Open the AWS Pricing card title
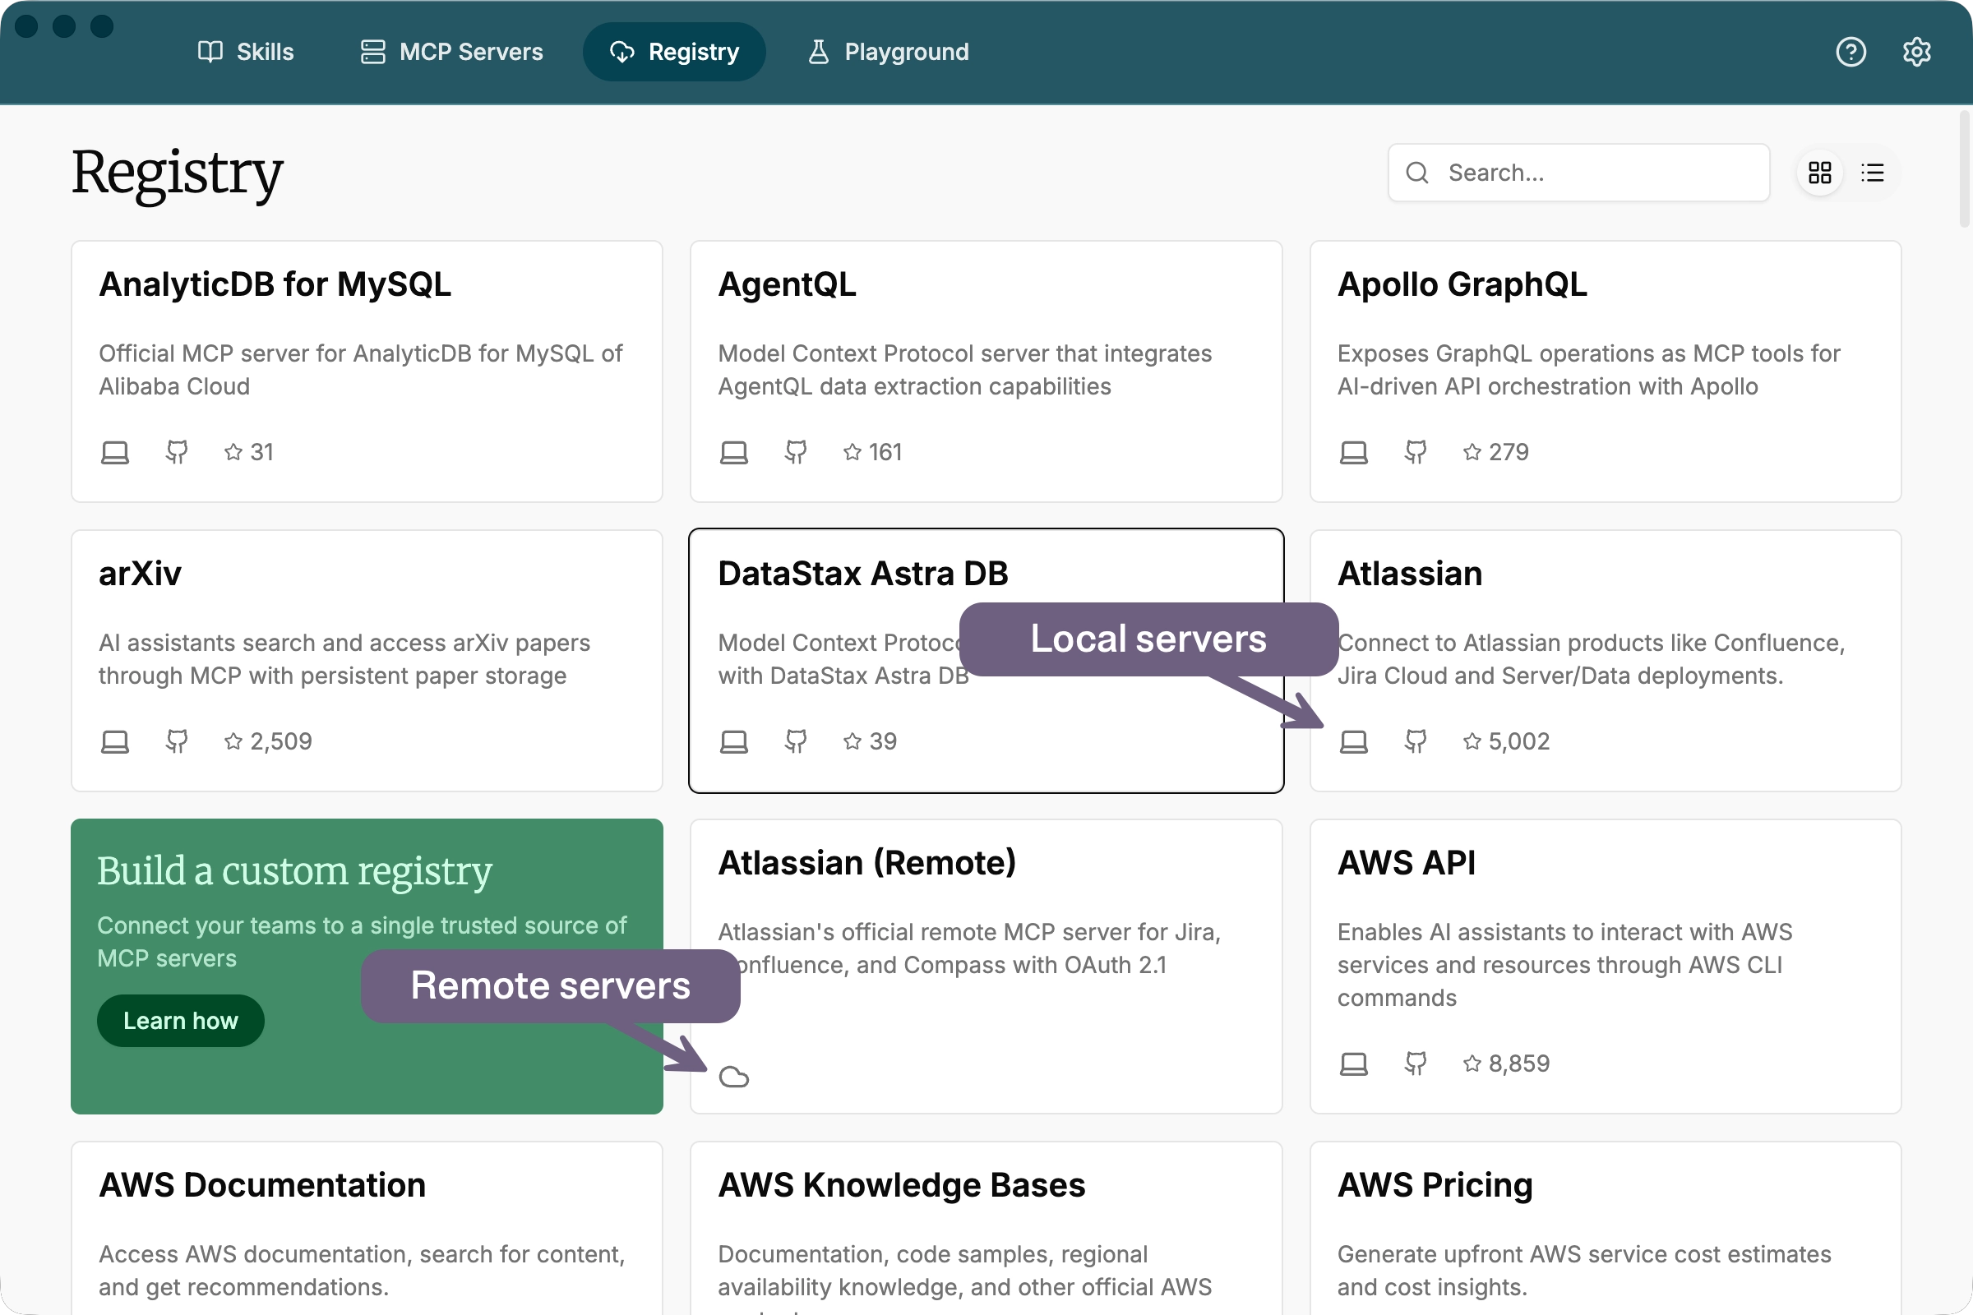1973x1315 pixels. tap(1435, 1186)
